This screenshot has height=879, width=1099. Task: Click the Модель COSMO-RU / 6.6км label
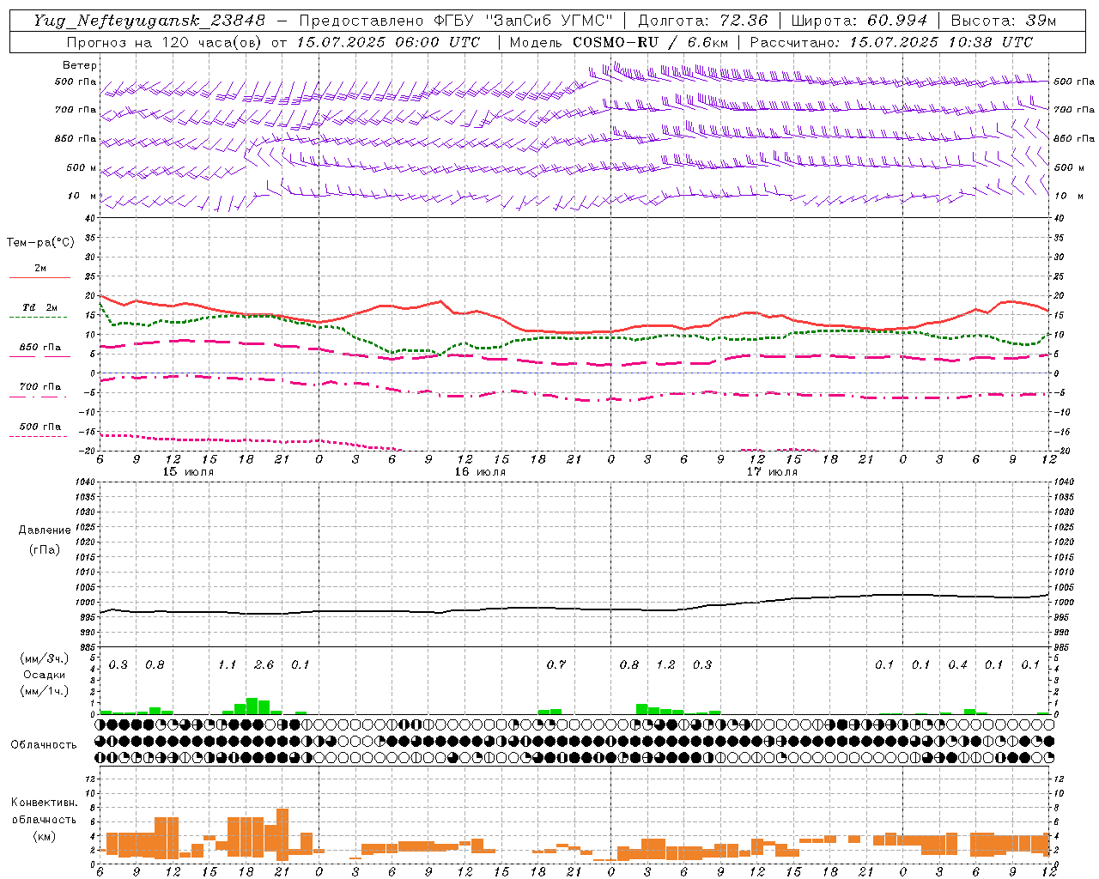pyautogui.click(x=618, y=42)
